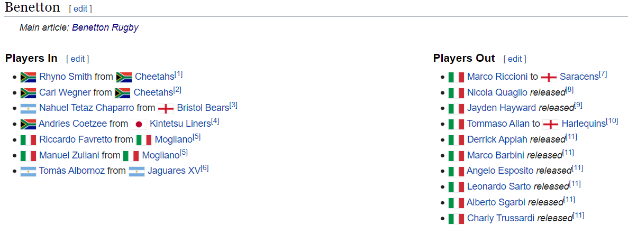Open the Harlequins team link
The image size is (628, 235).
coord(584,124)
